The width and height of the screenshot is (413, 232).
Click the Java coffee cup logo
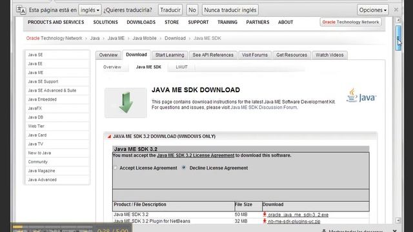coord(361,95)
